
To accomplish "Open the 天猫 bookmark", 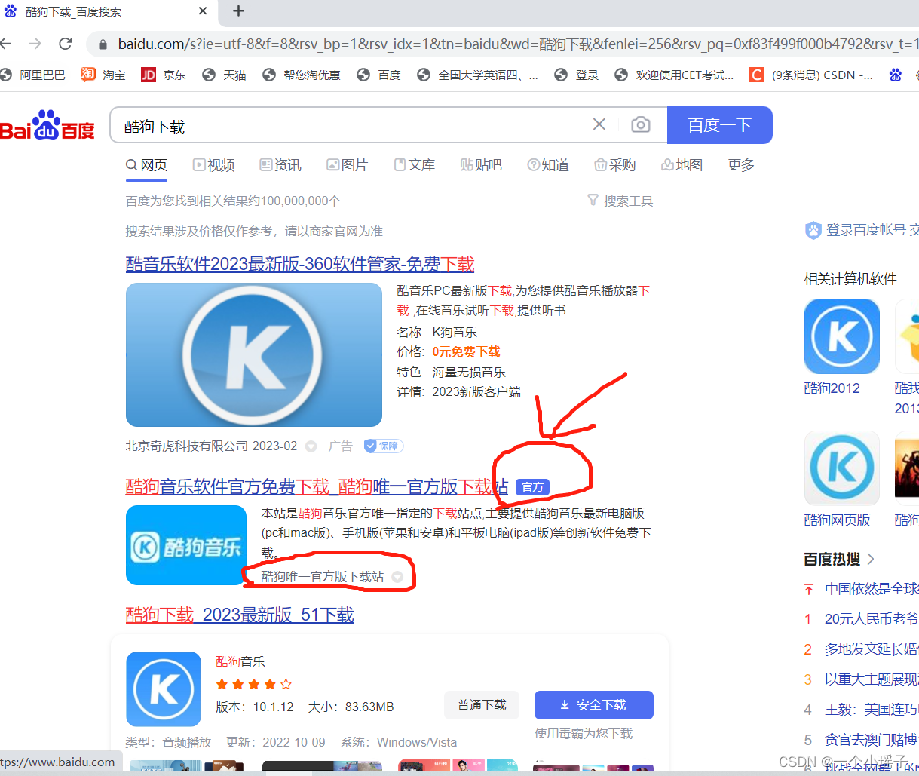I will [225, 75].
